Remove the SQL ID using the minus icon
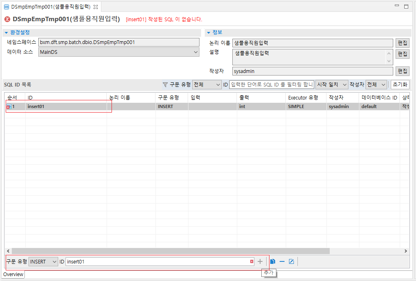 point(282,261)
